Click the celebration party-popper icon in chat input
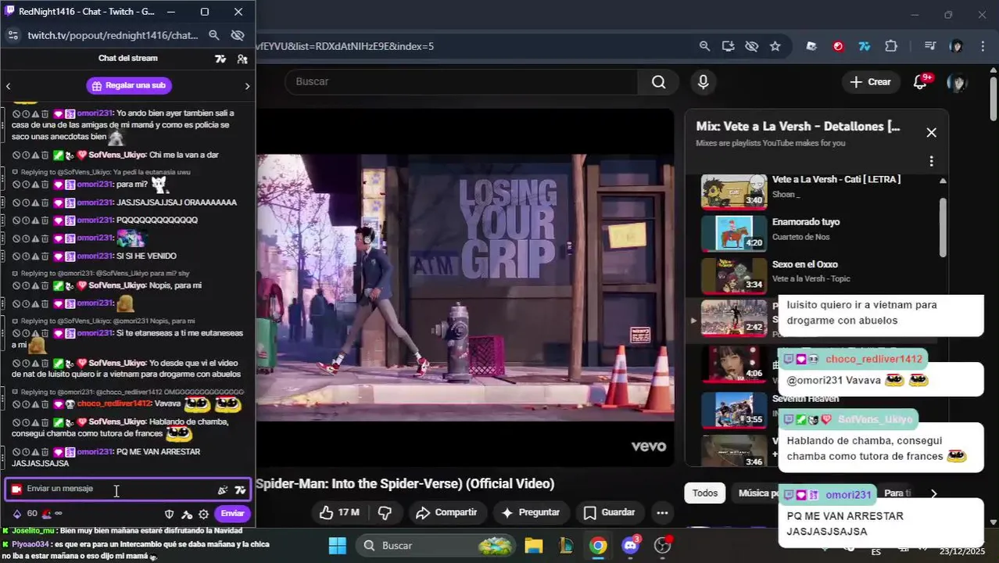999x563 pixels. (x=223, y=490)
